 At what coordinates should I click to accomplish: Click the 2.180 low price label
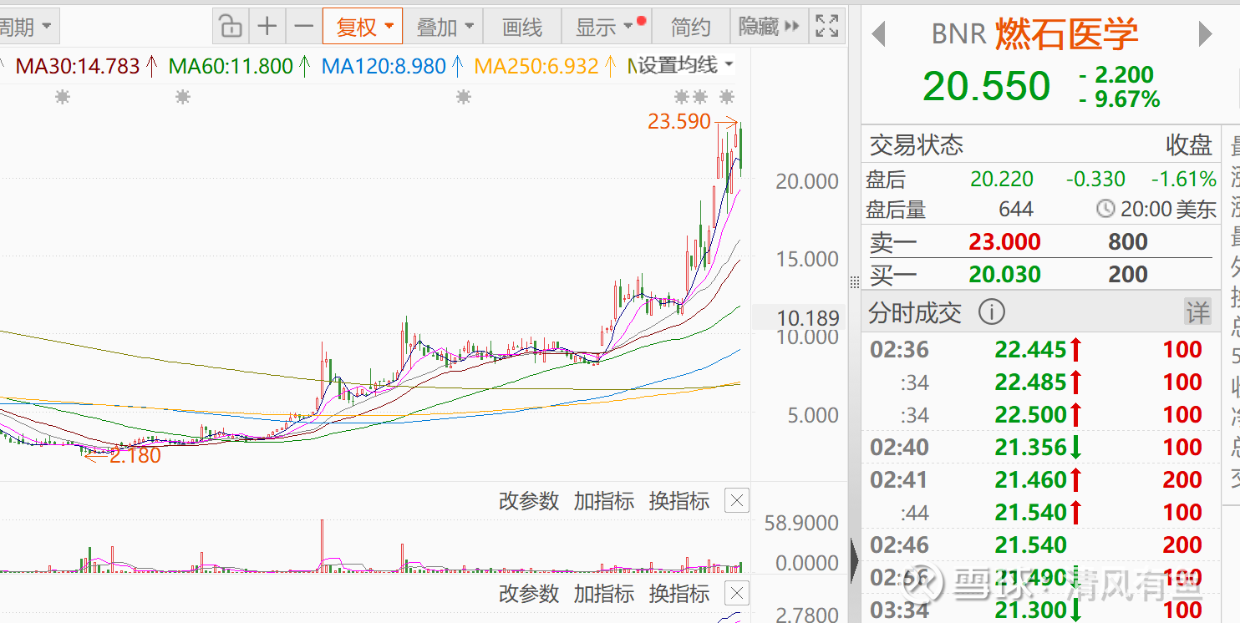135,456
